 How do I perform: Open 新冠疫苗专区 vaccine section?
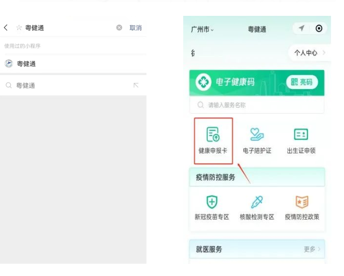point(212,208)
